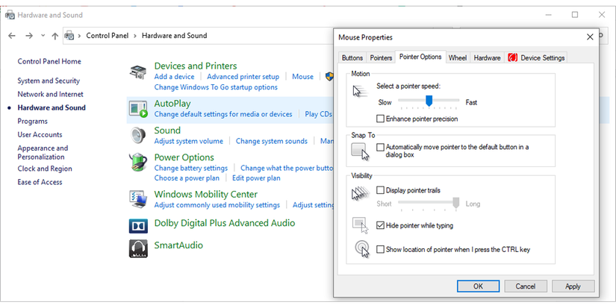The width and height of the screenshot is (616, 308).
Task: Toggle Display pointer trails checkbox
Action: (x=381, y=190)
